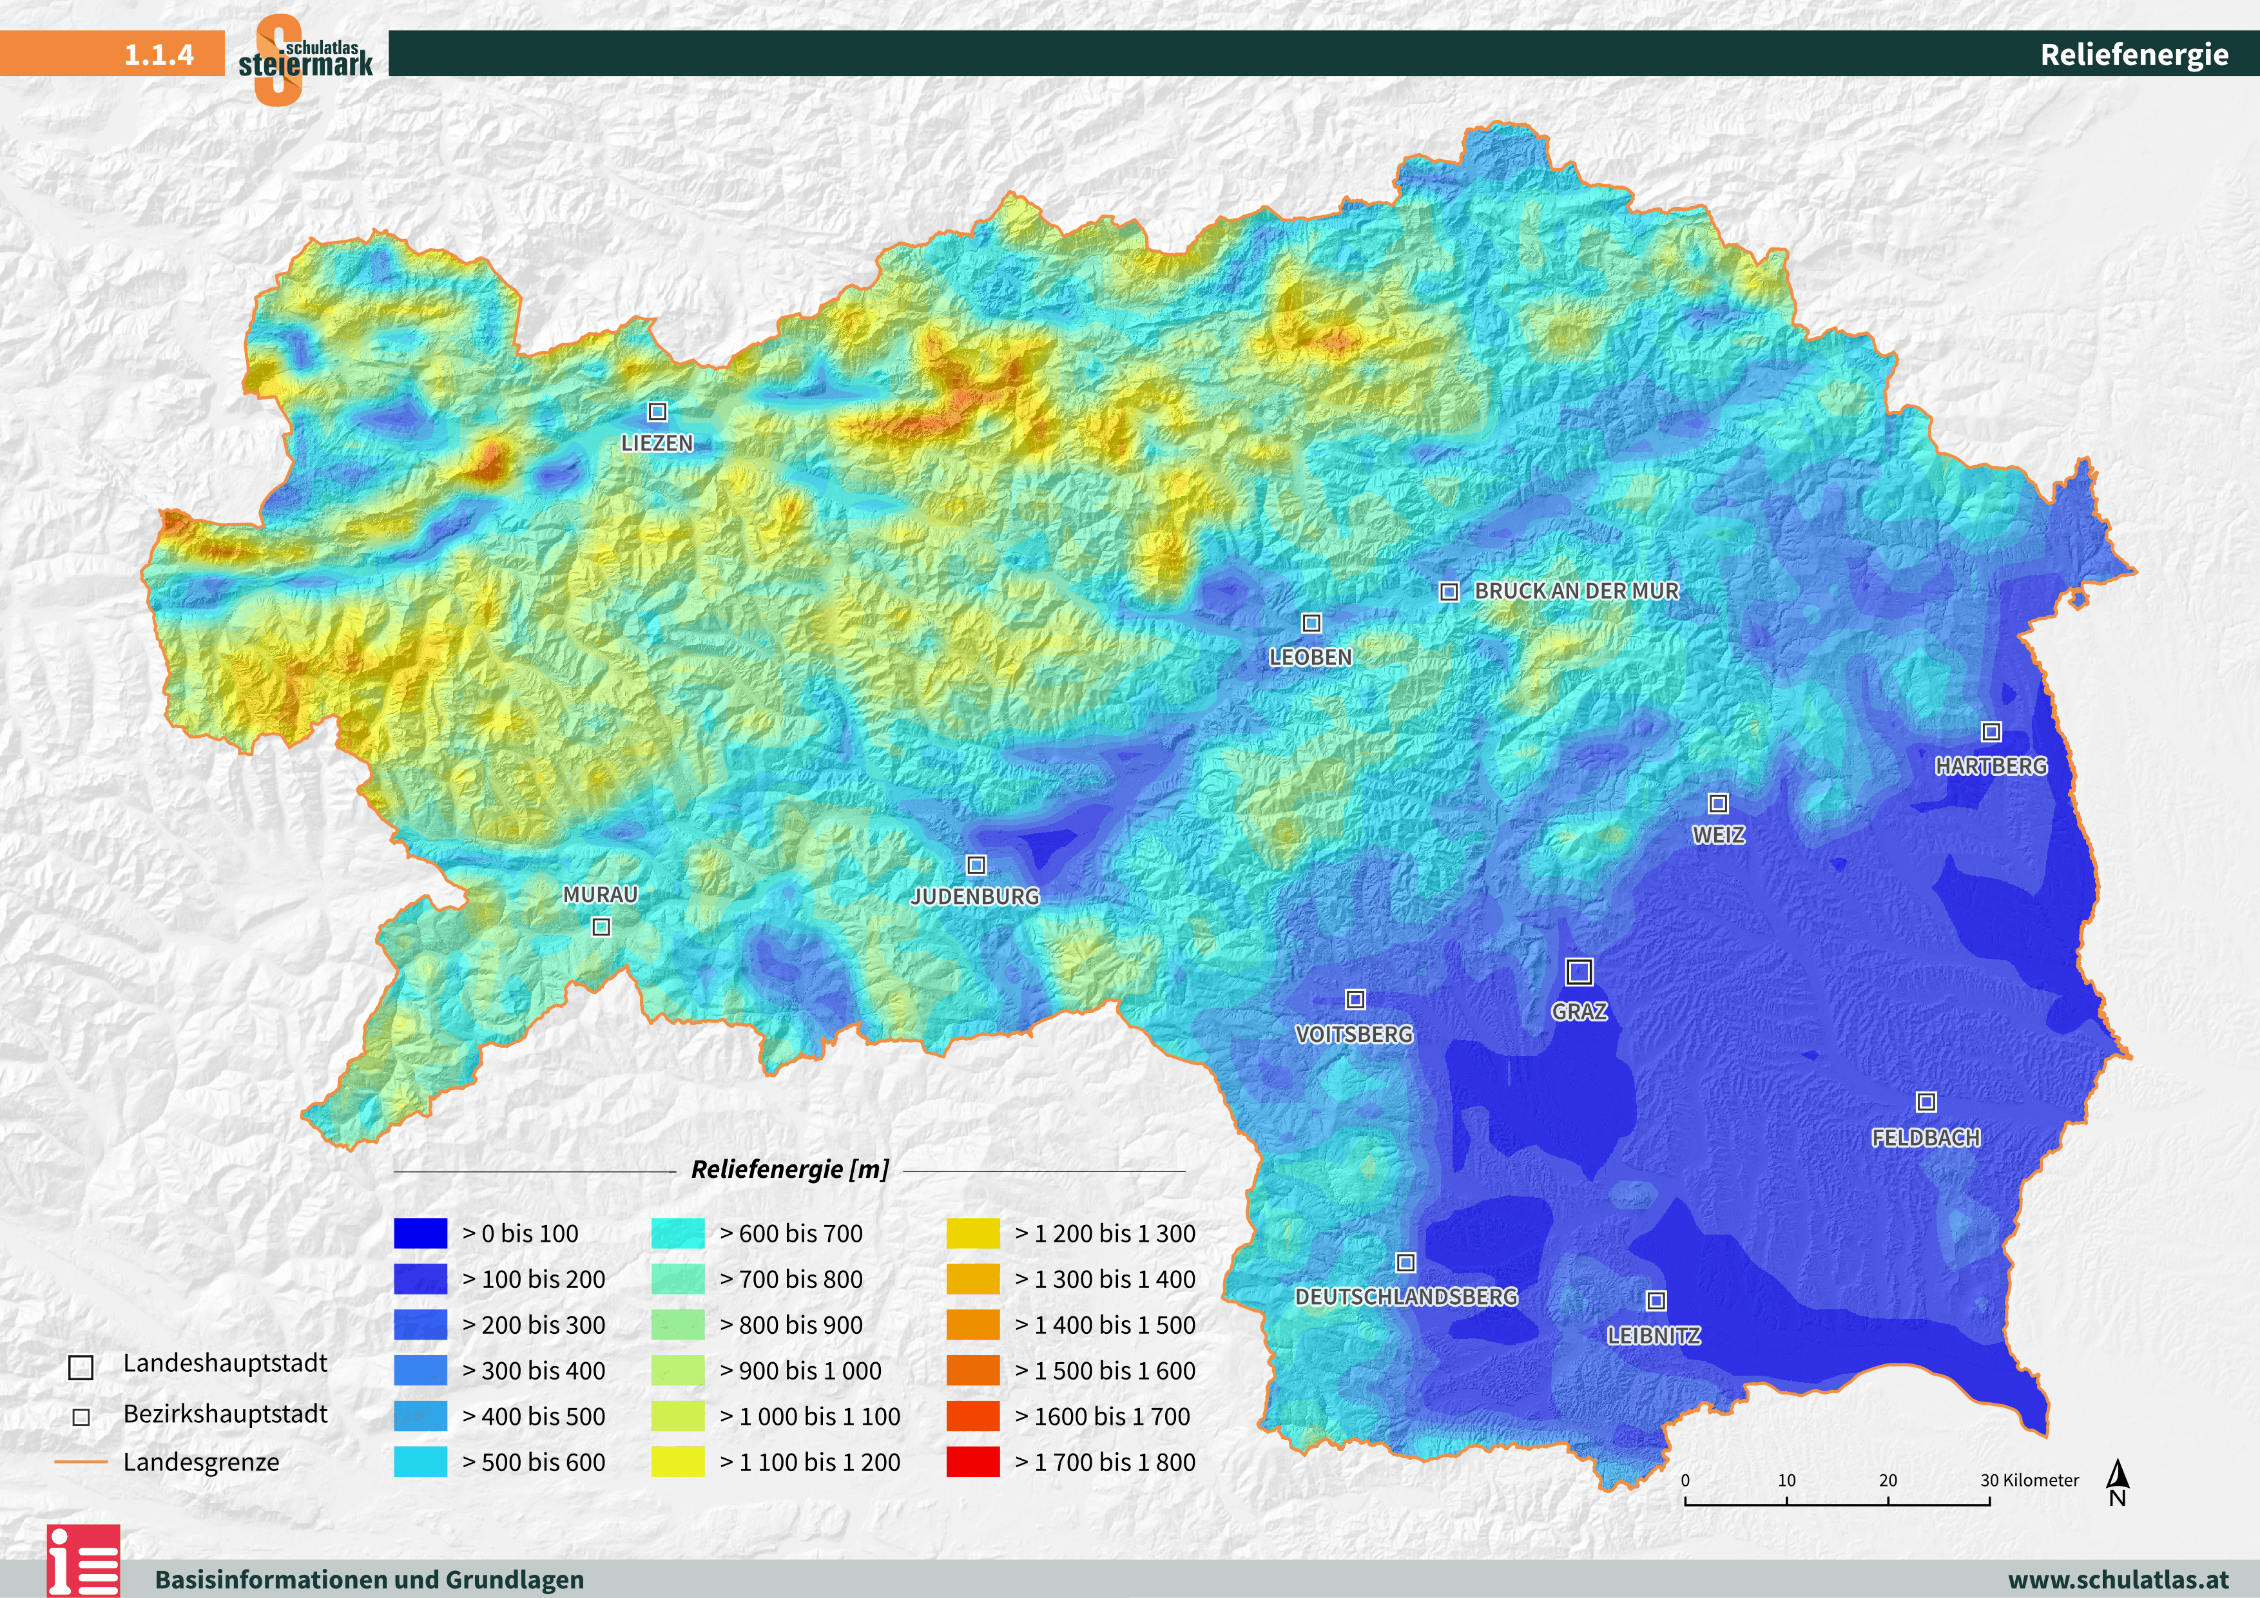Expand the Reliefenergie legend header

[791, 1170]
